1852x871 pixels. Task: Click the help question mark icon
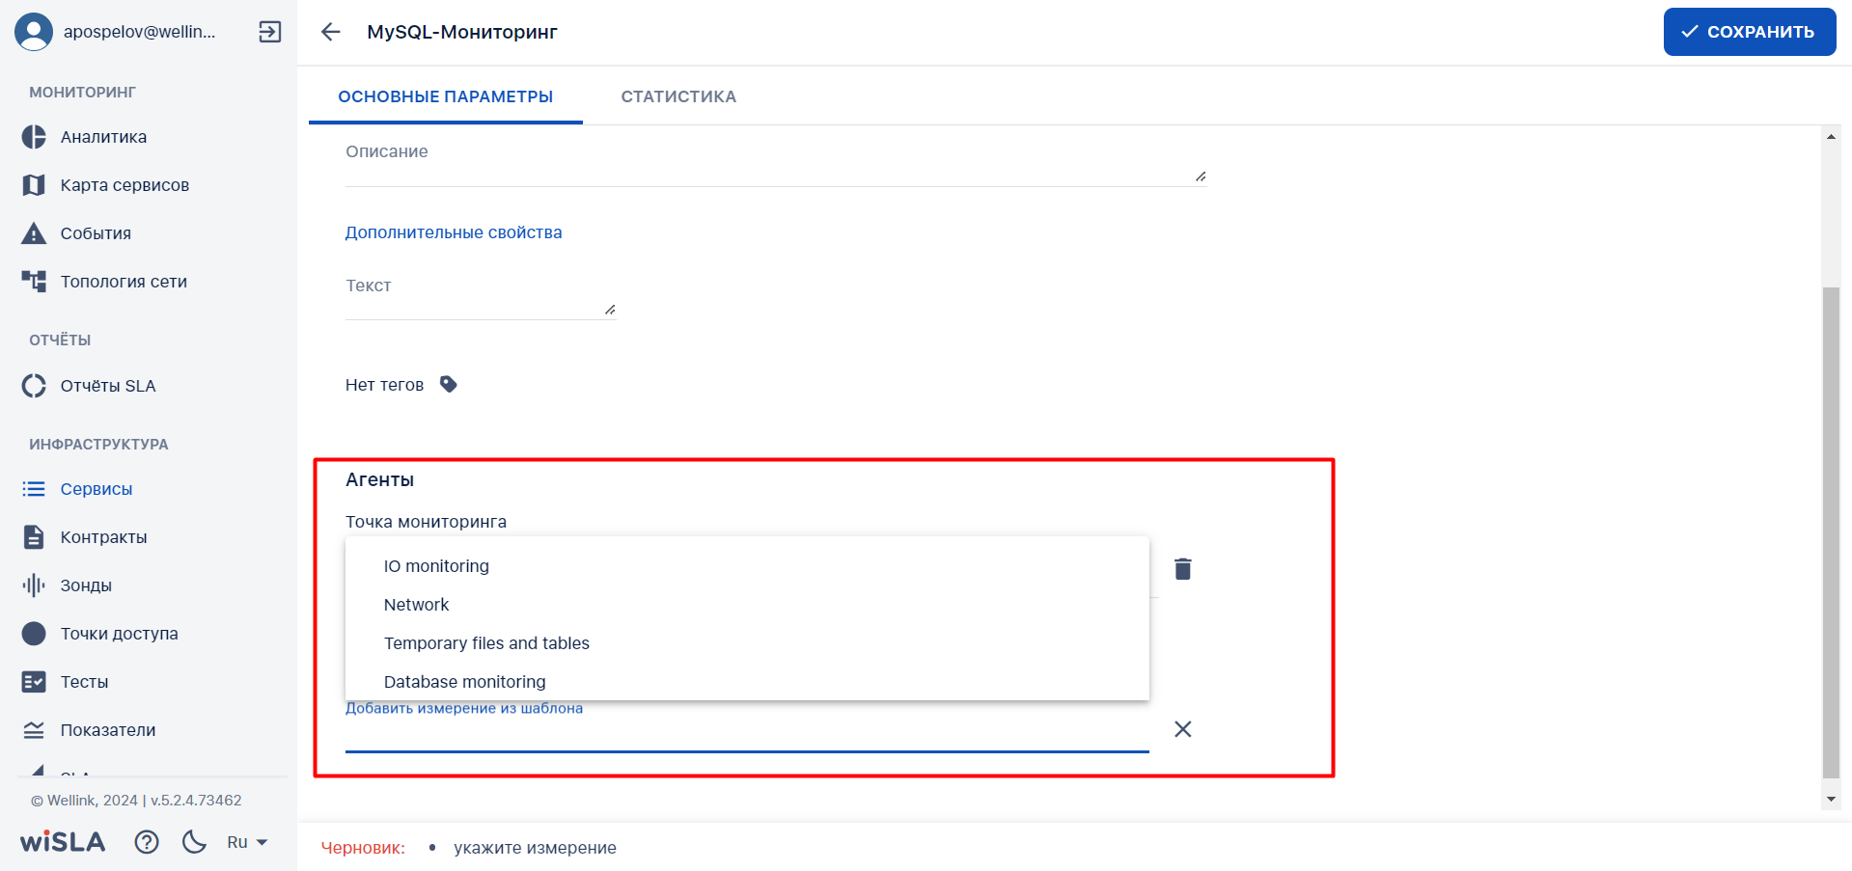point(147,842)
